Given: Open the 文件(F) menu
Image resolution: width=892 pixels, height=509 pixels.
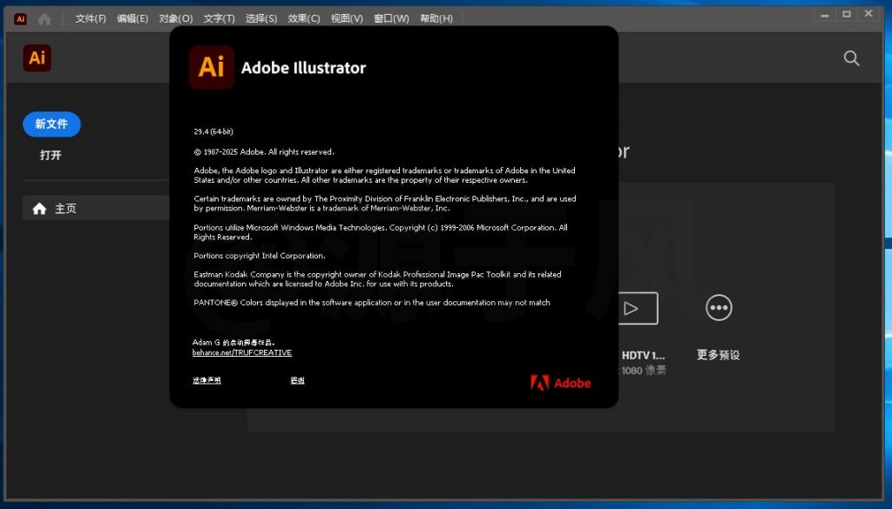Looking at the screenshot, I should (91, 19).
